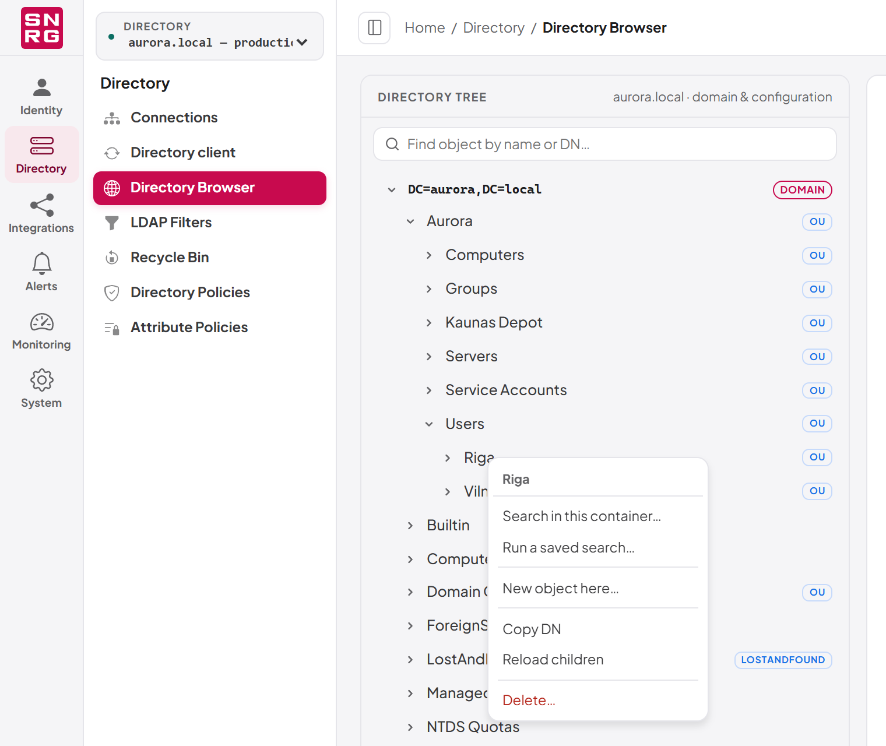Select the Servers tree row

[x=605, y=357]
